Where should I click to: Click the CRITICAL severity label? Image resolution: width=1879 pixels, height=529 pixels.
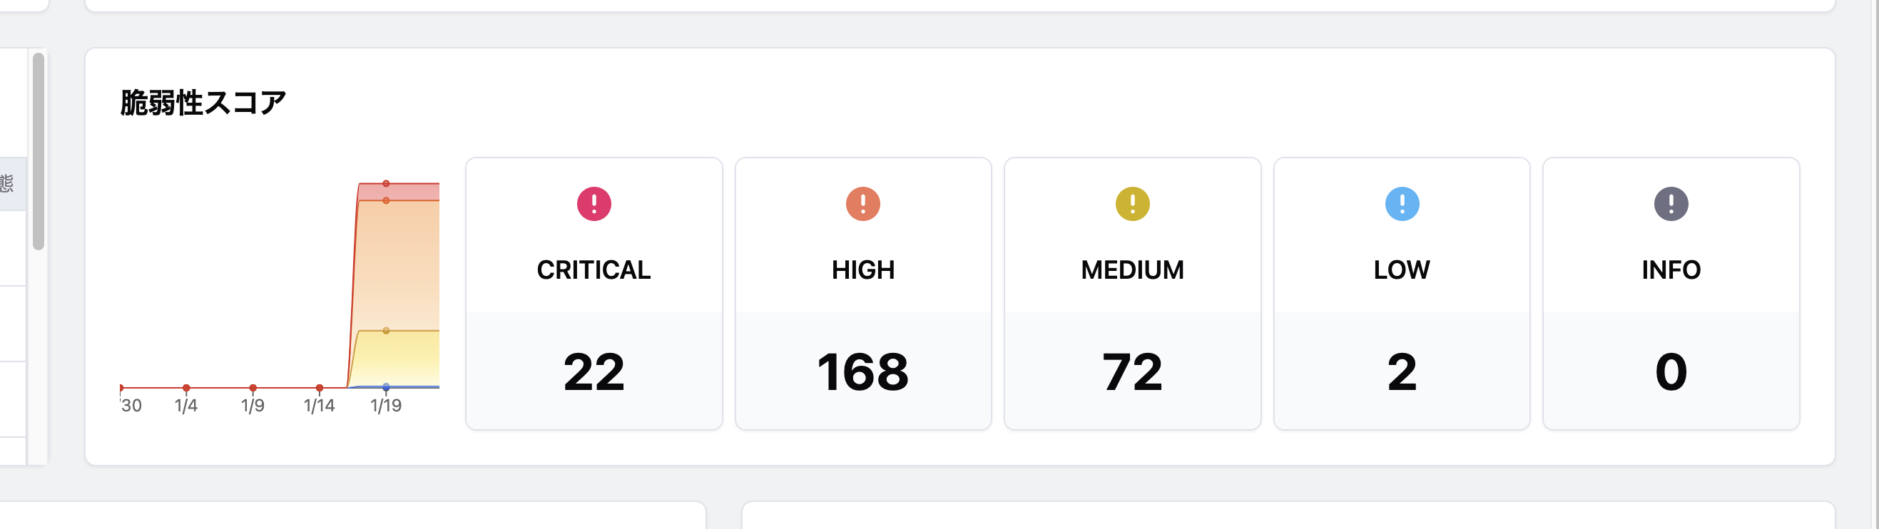594,270
